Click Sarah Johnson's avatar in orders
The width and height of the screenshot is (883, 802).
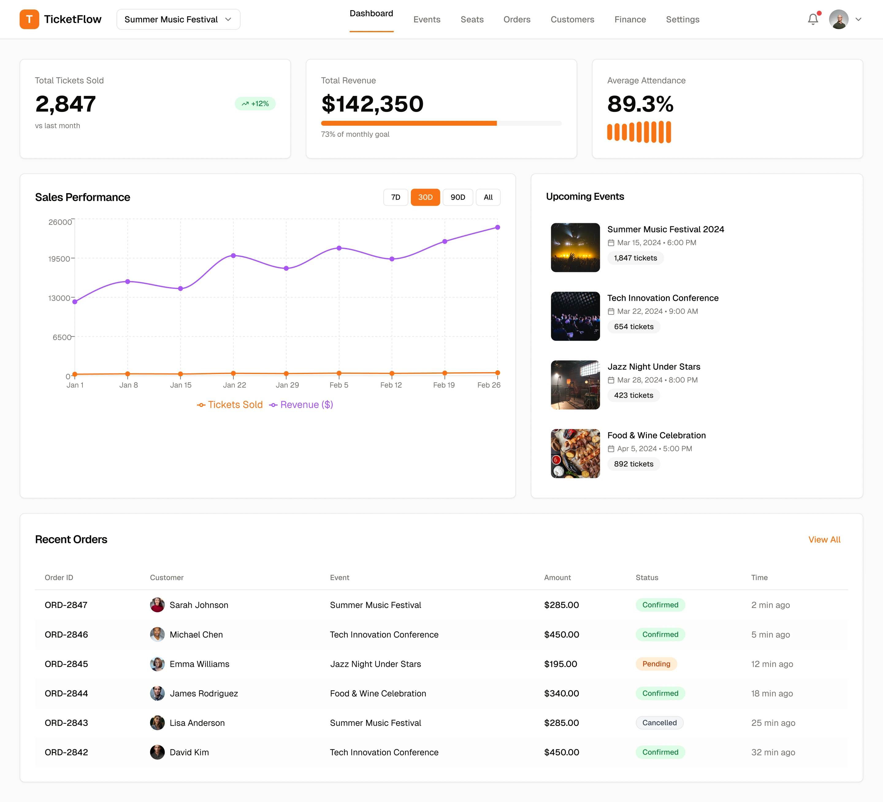pos(157,605)
